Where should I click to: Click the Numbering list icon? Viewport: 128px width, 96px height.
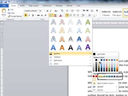(73, 11)
